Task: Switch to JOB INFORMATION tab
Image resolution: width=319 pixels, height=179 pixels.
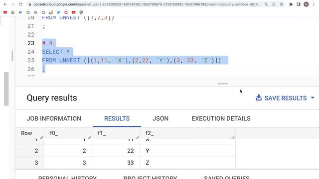Action: coord(54,118)
